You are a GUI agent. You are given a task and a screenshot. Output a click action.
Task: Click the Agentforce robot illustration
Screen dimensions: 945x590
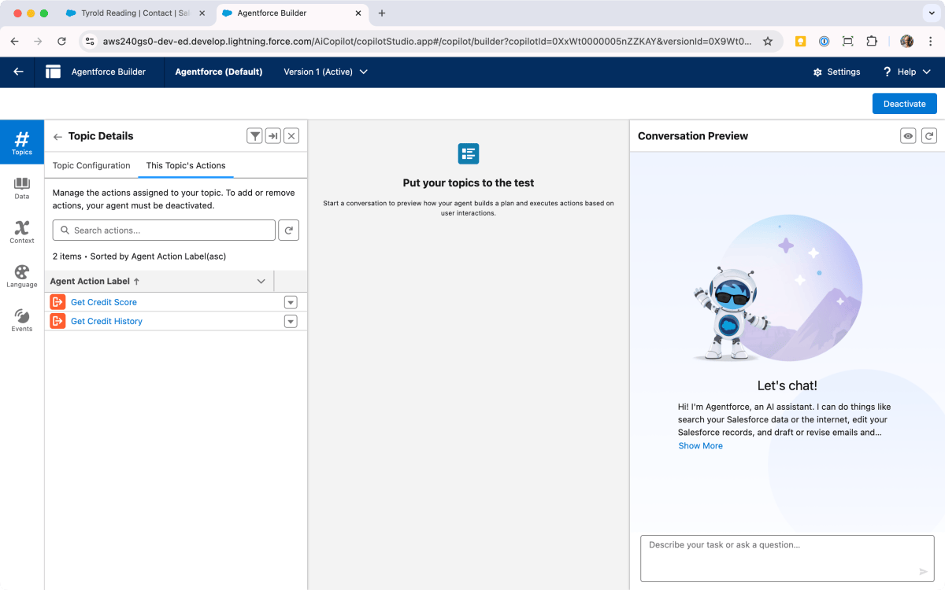click(x=729, y=313)
